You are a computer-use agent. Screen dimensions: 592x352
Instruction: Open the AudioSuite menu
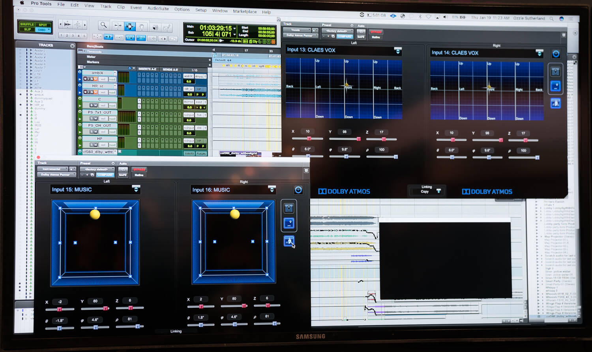pos(158,8)
